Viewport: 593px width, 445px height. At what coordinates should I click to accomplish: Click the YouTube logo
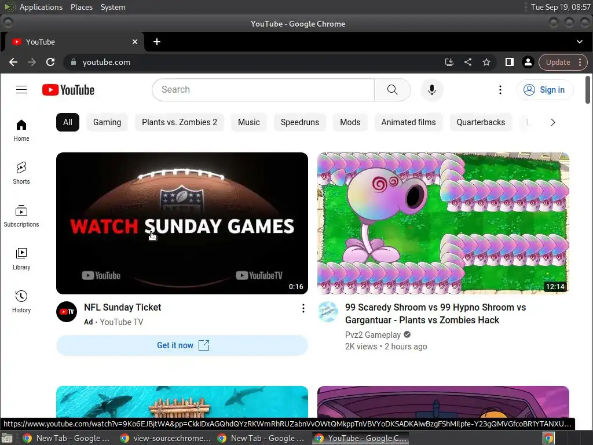point(68,90)
